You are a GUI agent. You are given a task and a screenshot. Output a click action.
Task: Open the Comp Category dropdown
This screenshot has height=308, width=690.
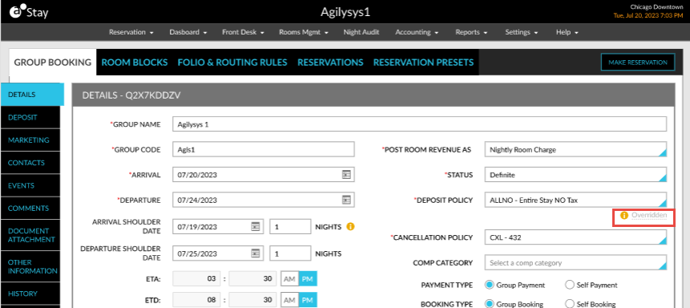pos(575,262)
